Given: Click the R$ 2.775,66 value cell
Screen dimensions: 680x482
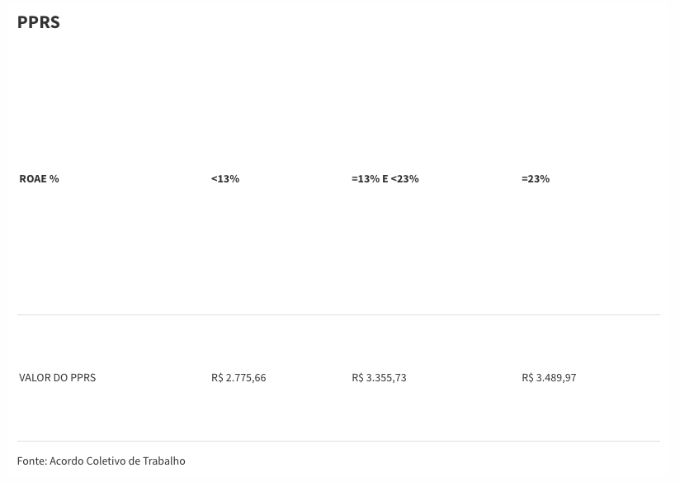Looking at the screenshot, I should 238,378.
